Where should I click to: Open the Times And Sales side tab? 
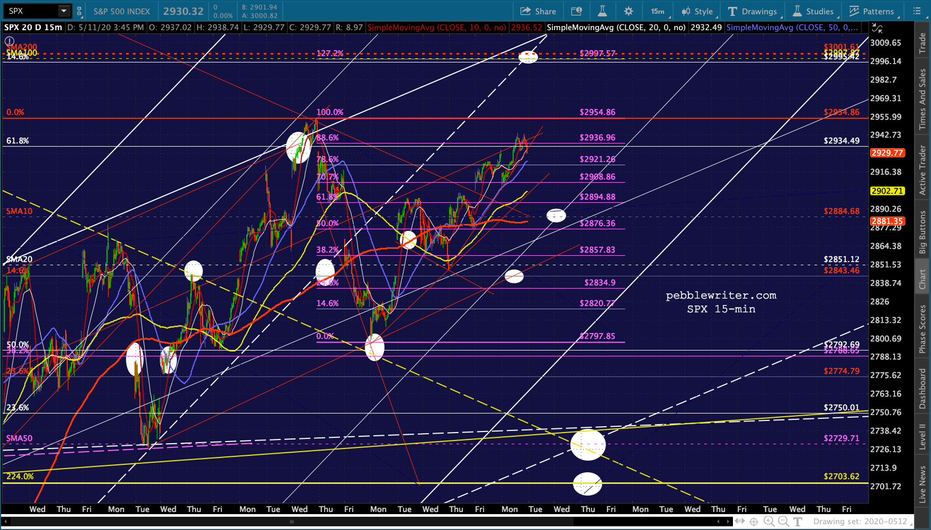coord(923,100)
